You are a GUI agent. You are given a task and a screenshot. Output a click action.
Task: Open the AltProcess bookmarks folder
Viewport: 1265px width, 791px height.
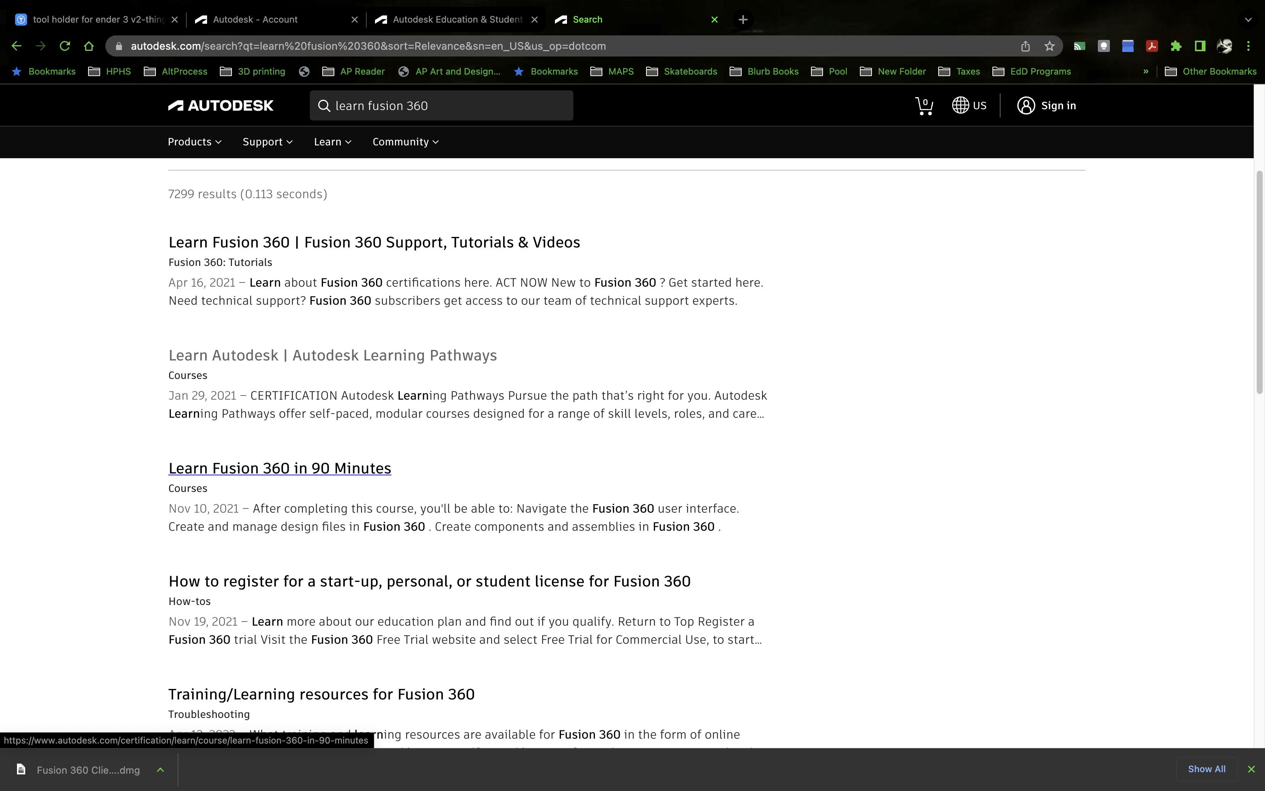(x=175, y=71)
